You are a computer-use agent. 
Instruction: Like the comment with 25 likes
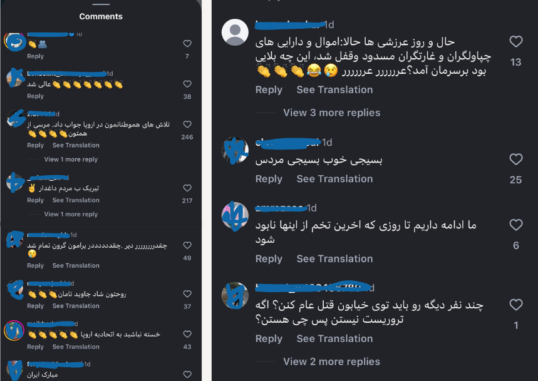tap(515, 160)
